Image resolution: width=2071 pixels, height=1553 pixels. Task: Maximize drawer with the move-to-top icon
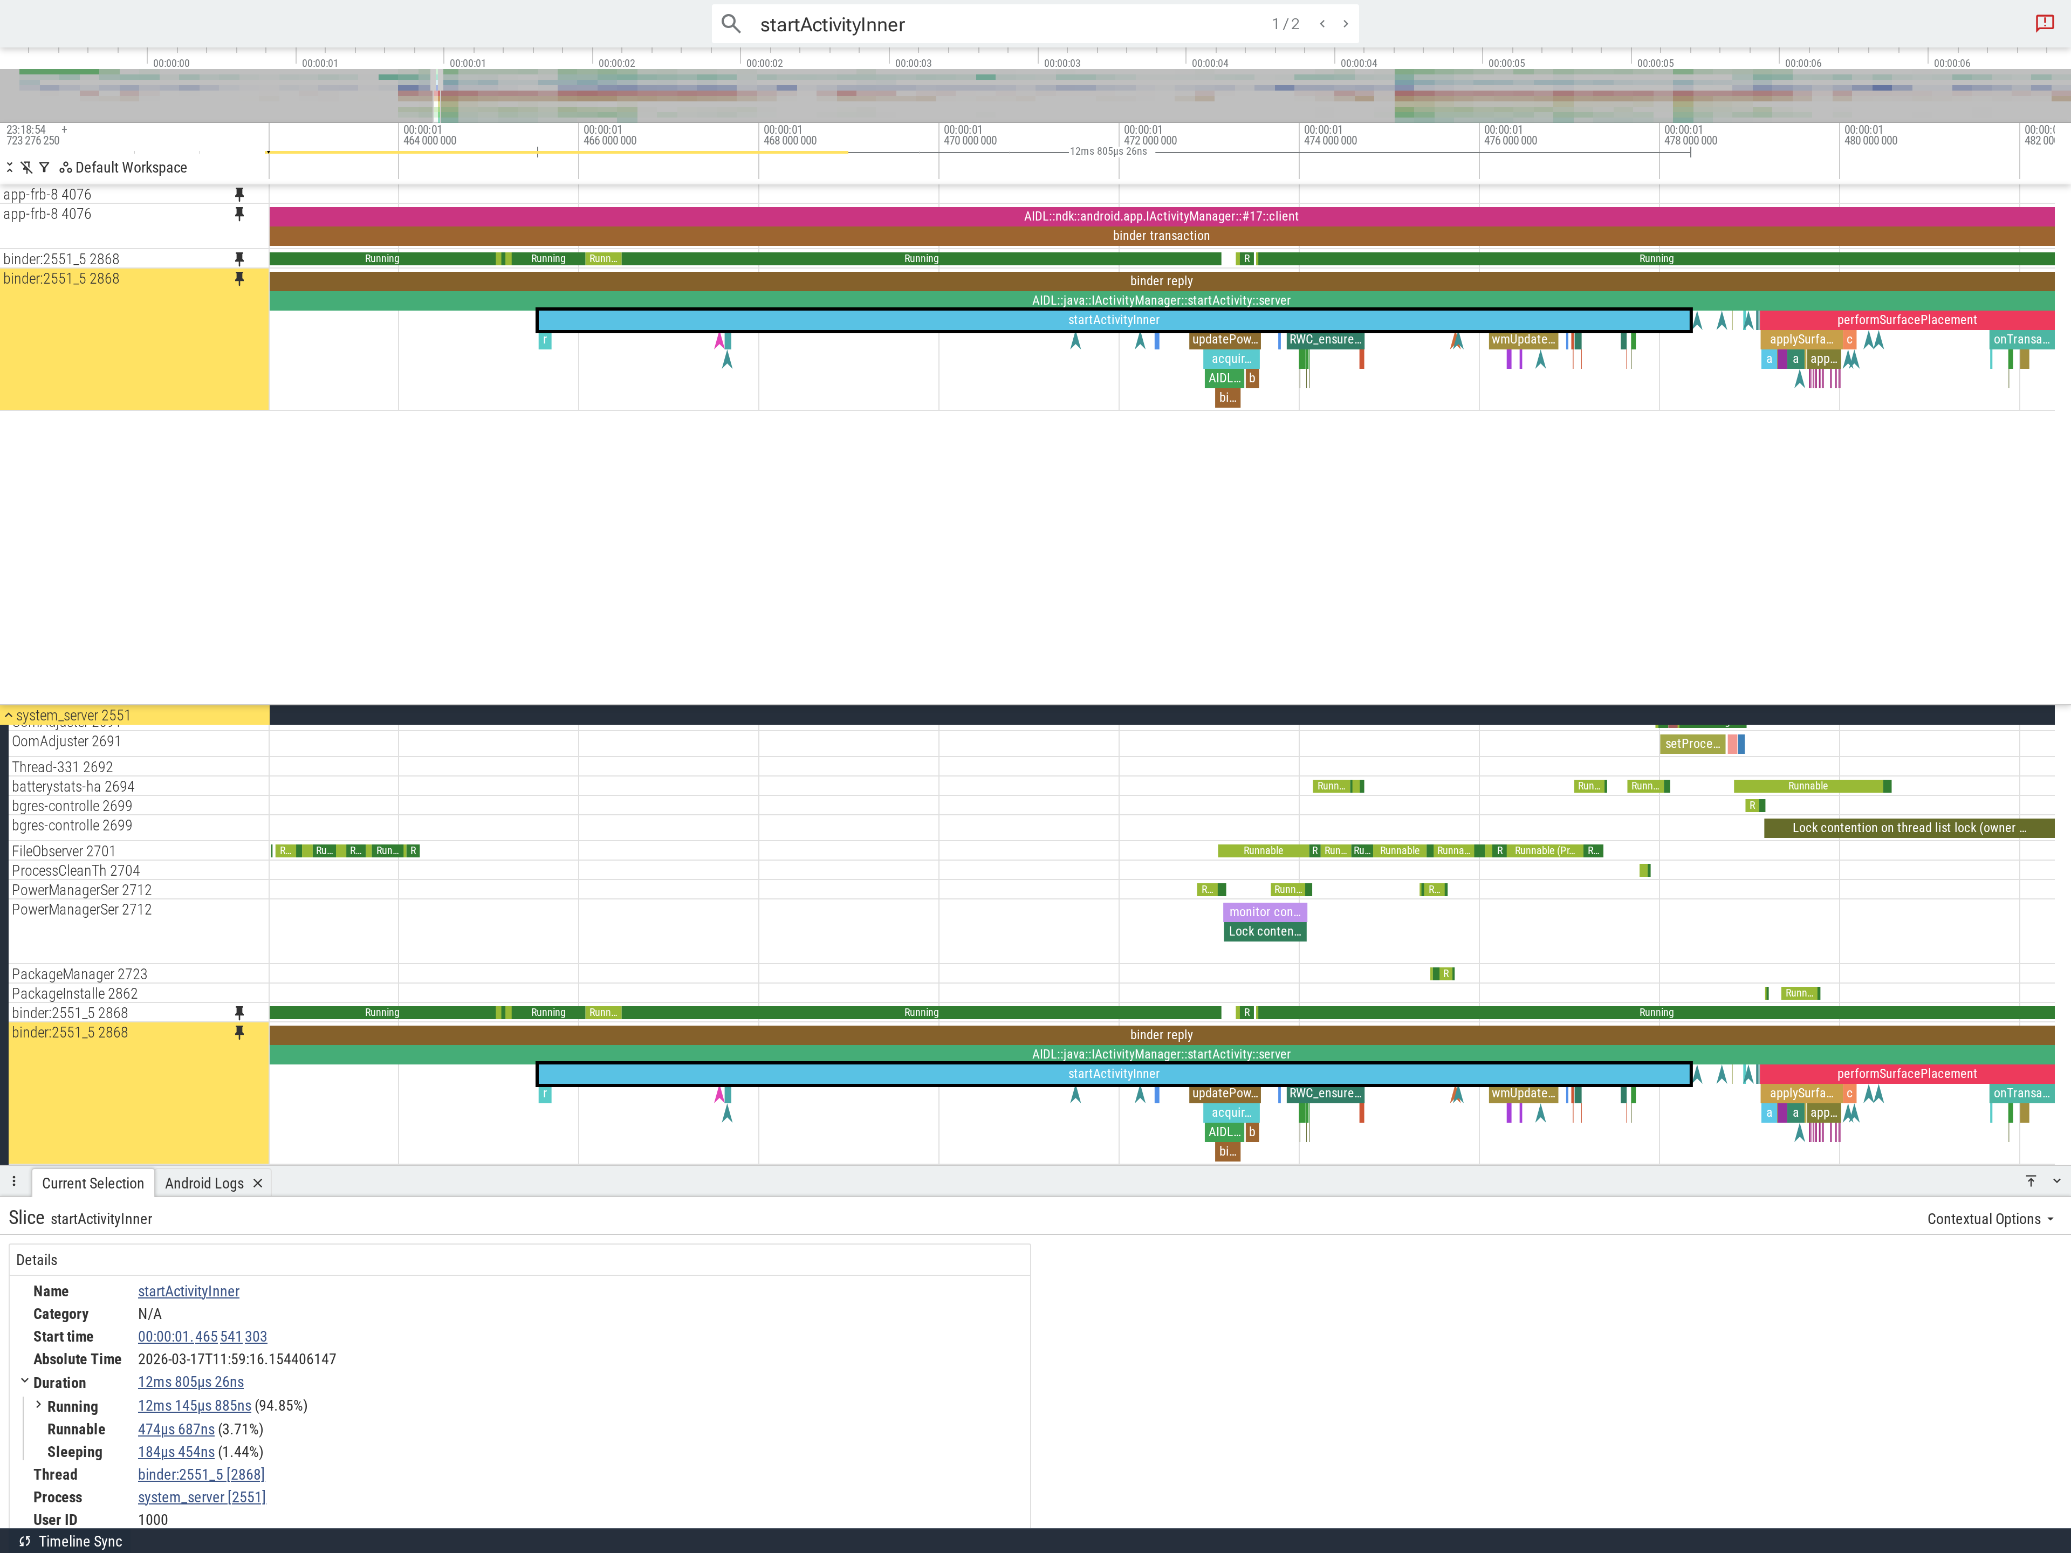point(2031,1181)
